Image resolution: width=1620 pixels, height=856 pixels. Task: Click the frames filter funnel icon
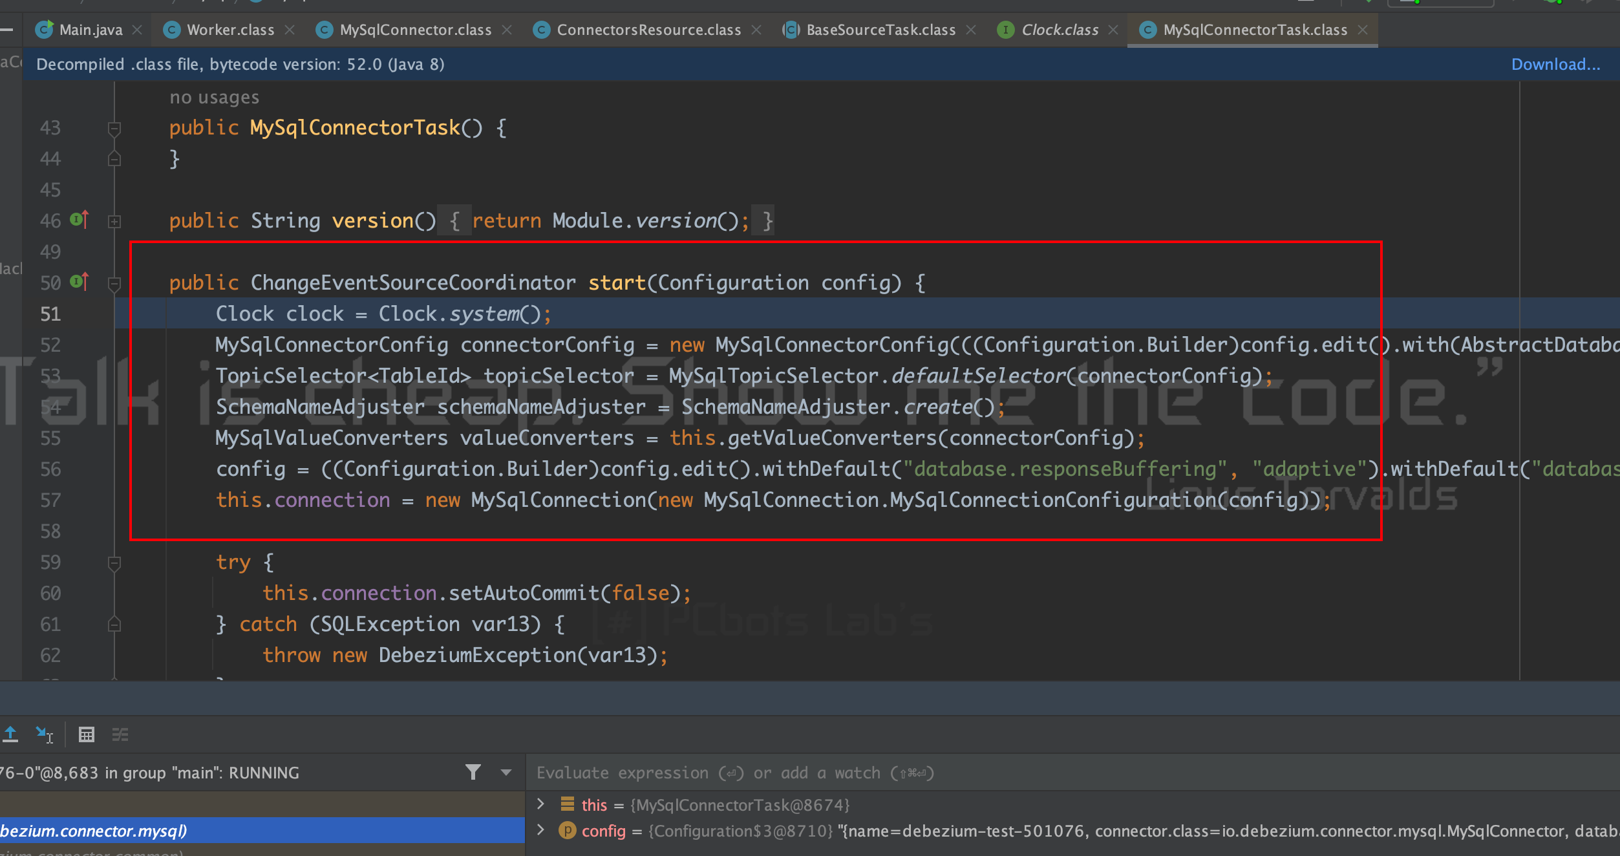tap(473, 772)
